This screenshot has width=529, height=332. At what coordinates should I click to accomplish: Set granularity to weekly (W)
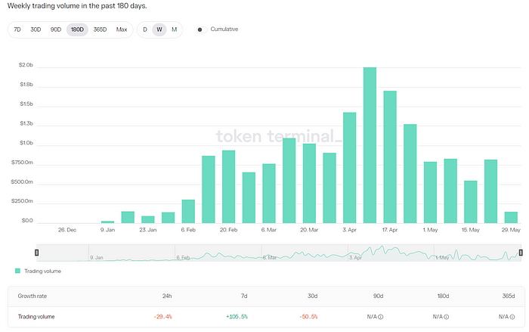coord(159,29)
